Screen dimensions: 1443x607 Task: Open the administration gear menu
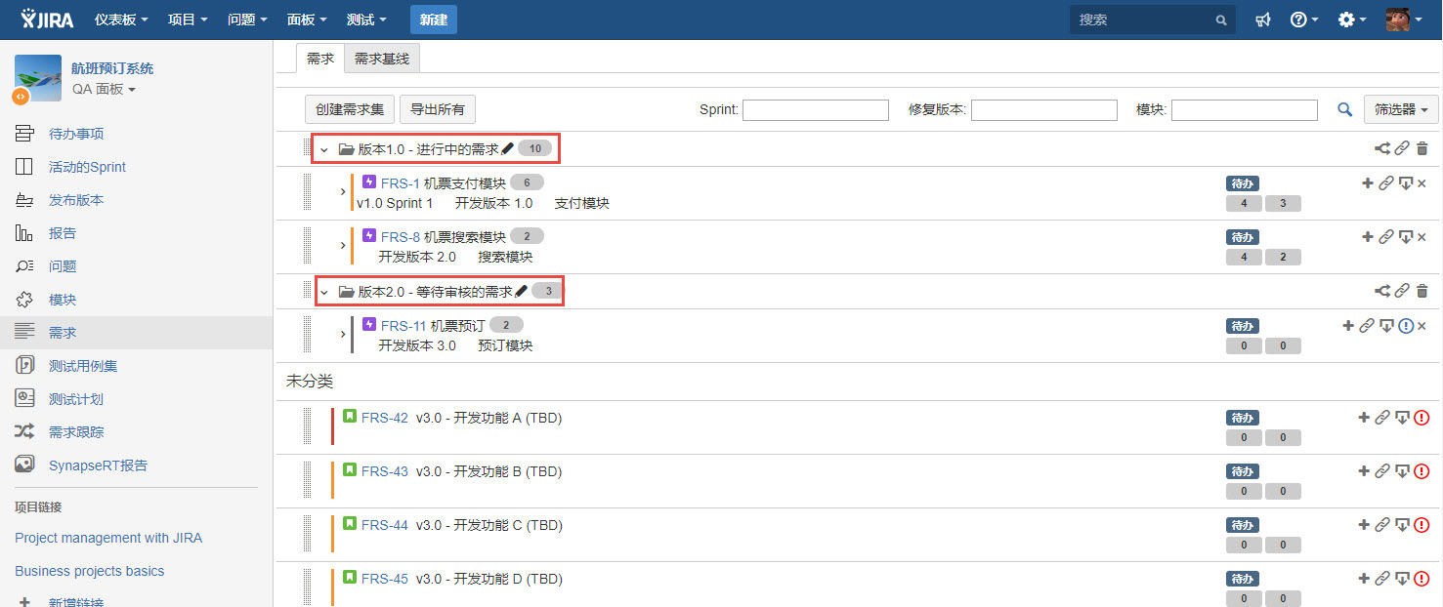coord(1351,20)
